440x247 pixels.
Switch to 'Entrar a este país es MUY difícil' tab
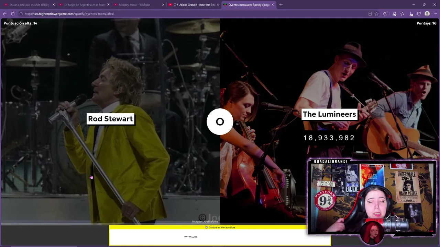pos(29,5)
